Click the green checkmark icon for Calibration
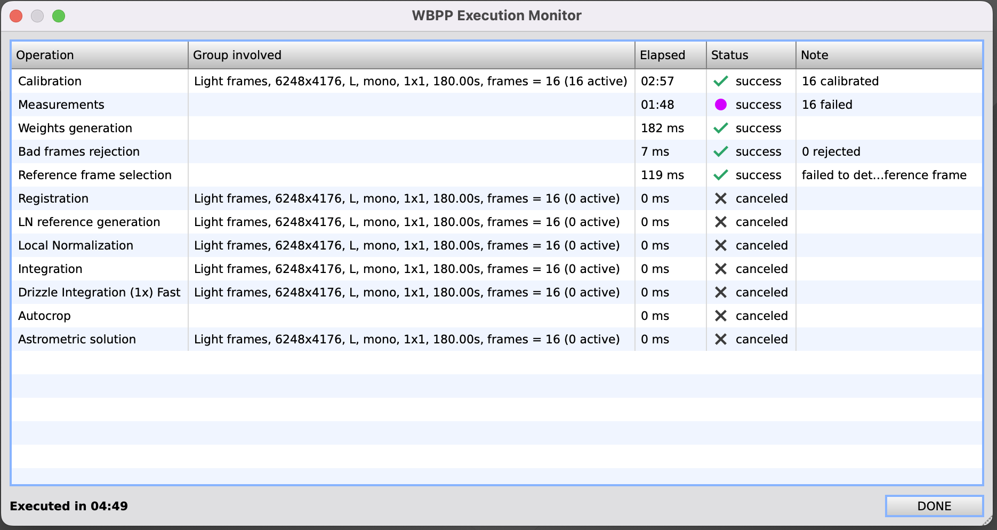Viewport: 997px width, 530px height. coord(720,81)
